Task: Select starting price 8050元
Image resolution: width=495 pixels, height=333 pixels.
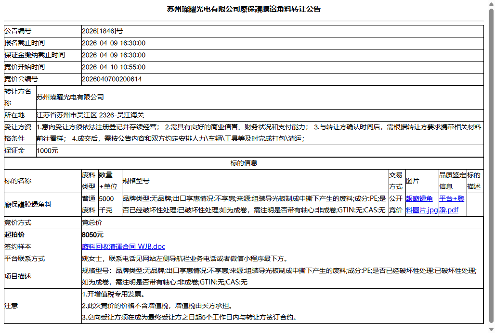Action: pyautogui.click(x=92, y=234)
